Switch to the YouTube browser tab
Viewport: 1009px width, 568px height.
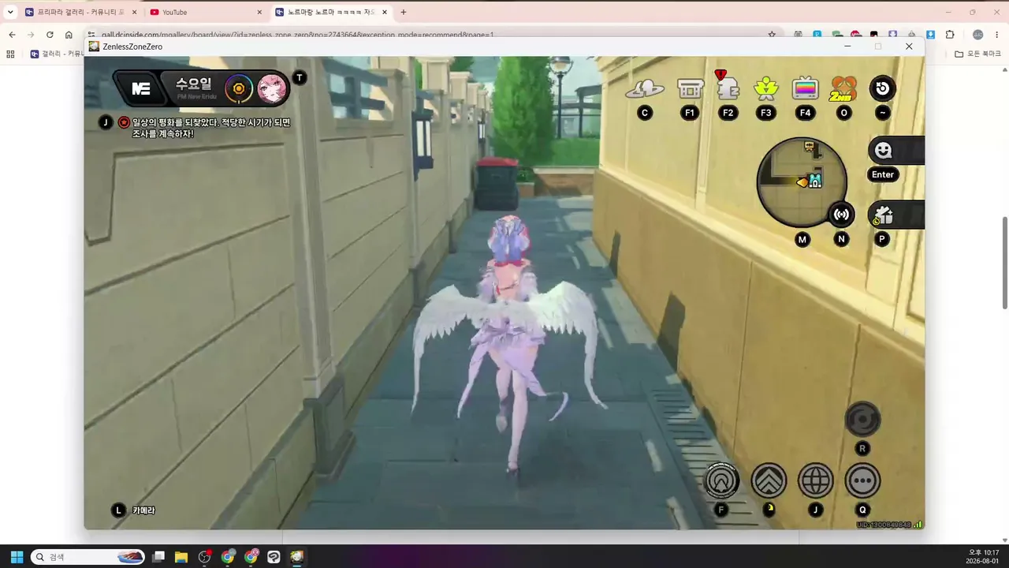(x=206, y=12)
